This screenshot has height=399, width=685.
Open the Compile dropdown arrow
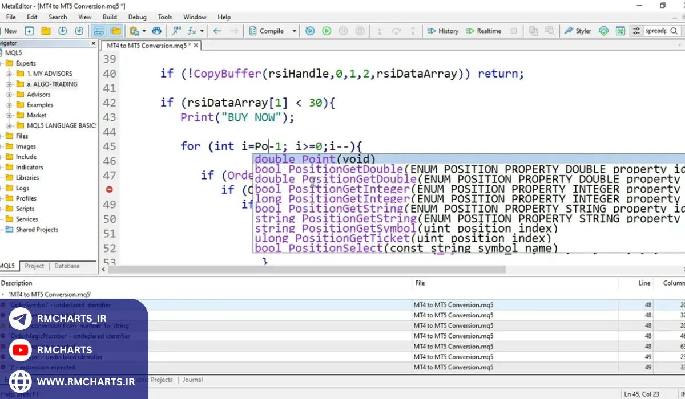[295, 31]
